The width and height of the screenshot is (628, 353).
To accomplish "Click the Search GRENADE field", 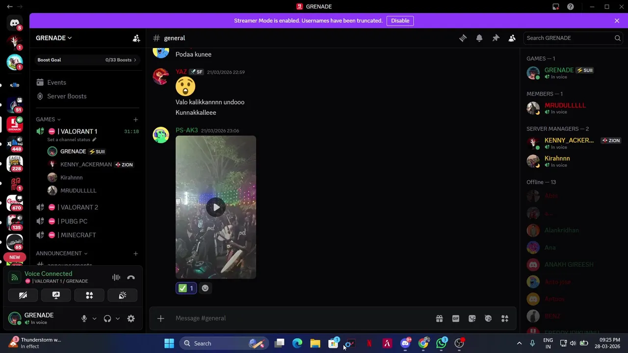I will tap(573, 38).
